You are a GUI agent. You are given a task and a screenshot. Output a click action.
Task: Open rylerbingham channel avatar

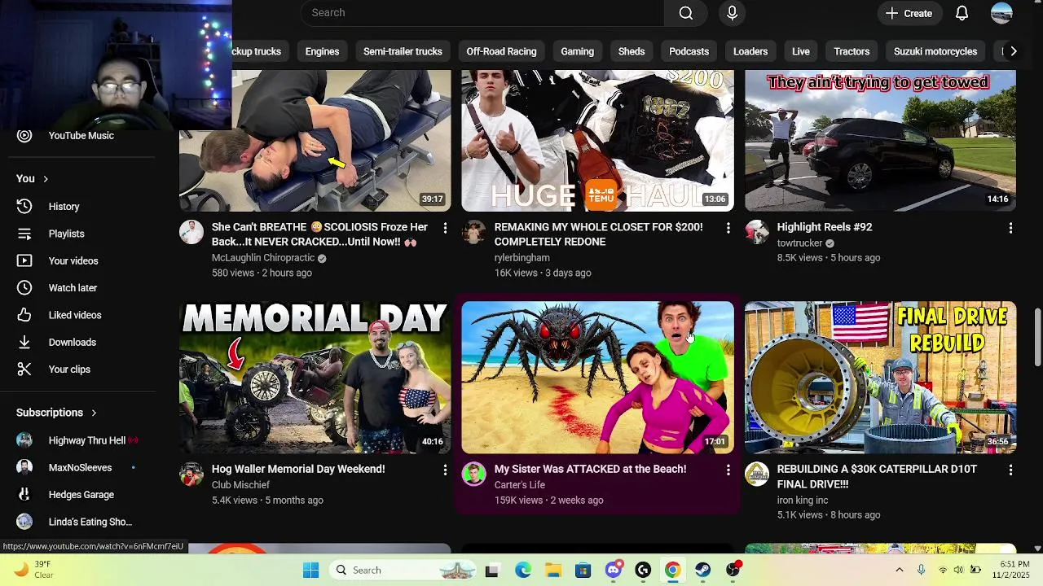tap(474, 232)
